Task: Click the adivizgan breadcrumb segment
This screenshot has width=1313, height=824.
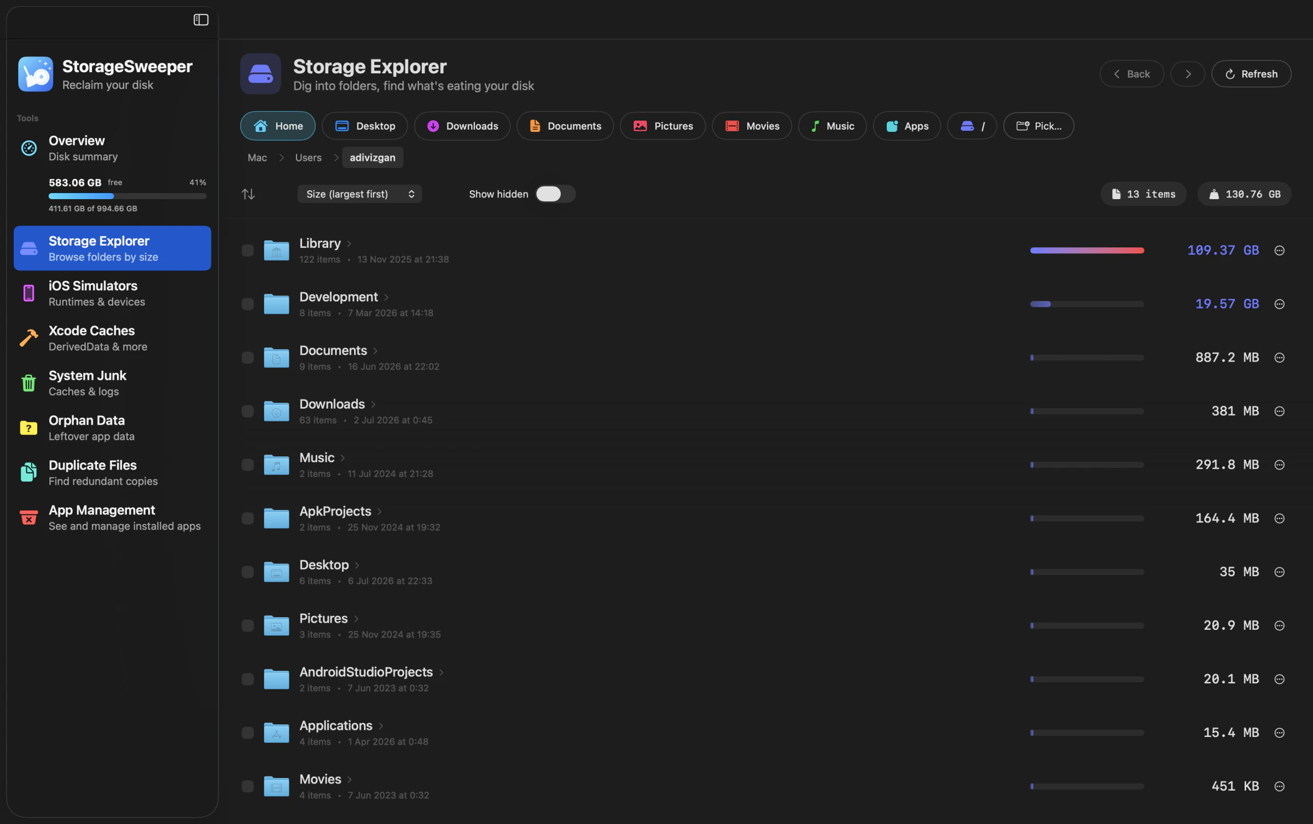Action: click(x=373, y=158)
